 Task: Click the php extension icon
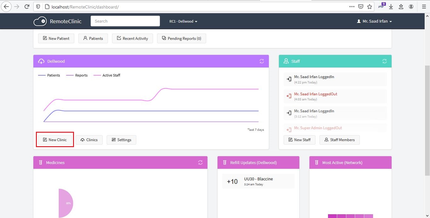click(382, 6)
